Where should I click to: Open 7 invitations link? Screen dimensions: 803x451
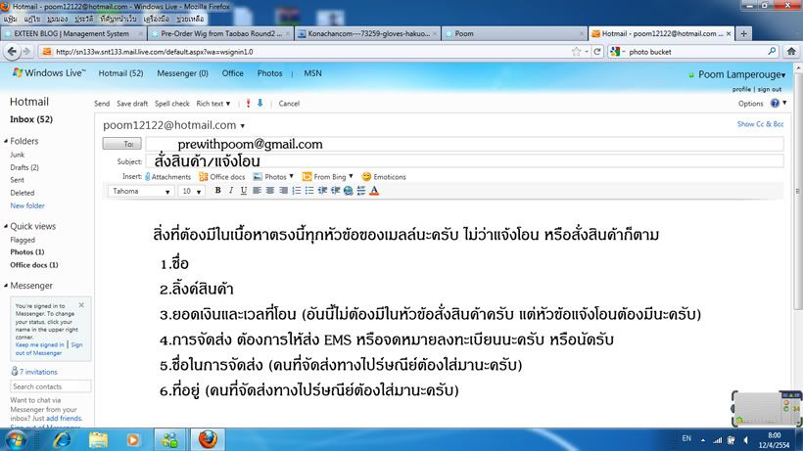pos(38,373)
